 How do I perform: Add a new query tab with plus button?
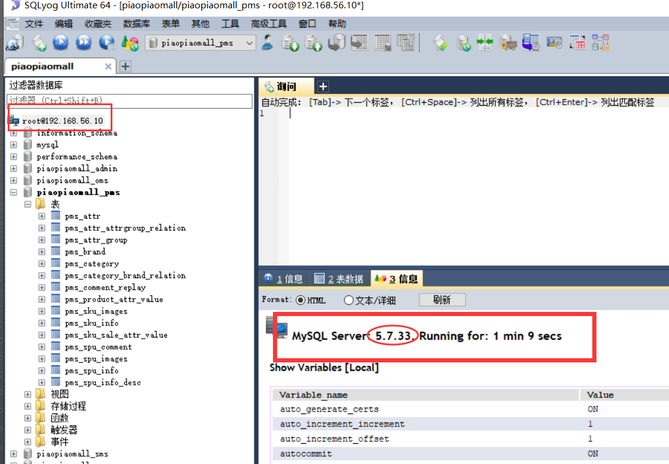(x=323, y=87)
